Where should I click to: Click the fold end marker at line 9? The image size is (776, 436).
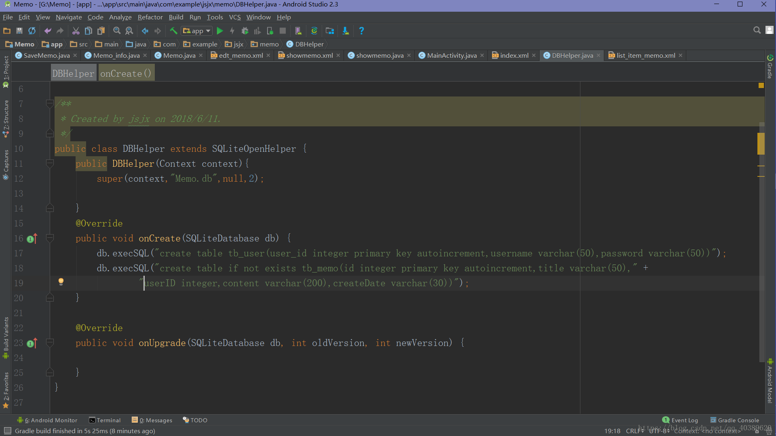coord(50,133)
